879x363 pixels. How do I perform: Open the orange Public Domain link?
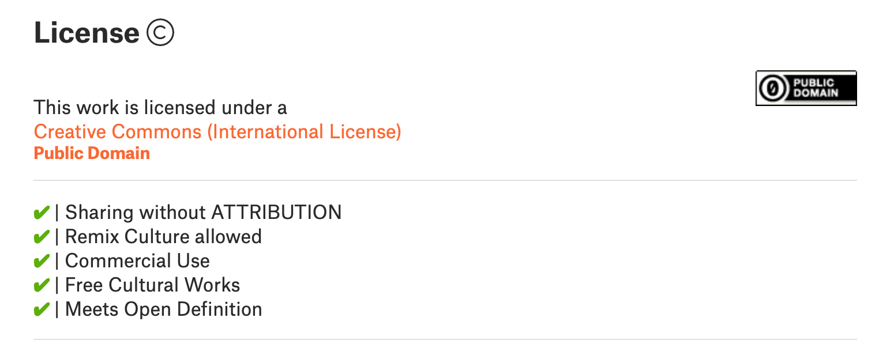coord(92,153)
